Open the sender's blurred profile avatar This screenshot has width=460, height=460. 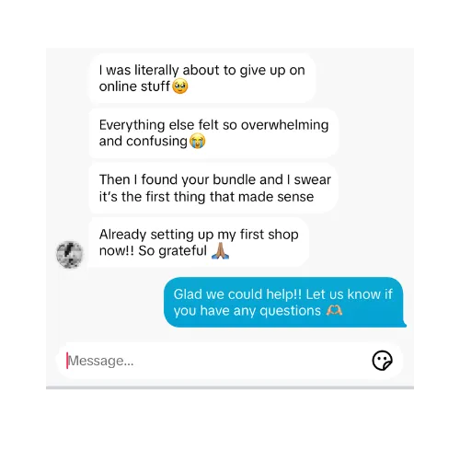(70, 254)
